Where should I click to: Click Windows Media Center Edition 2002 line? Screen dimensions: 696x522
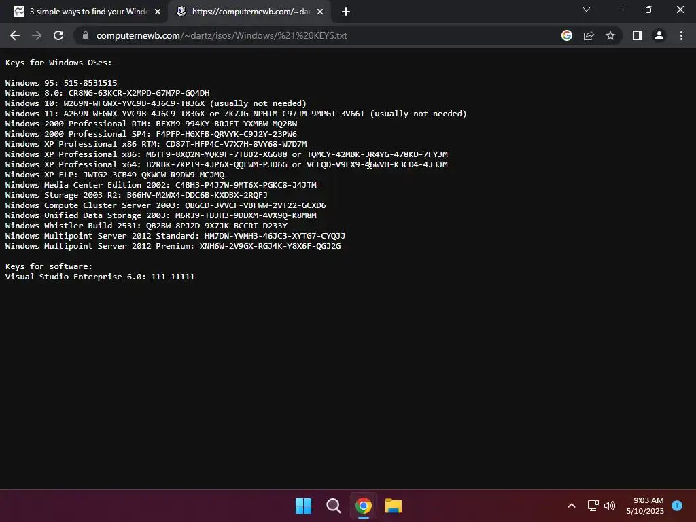161,185
